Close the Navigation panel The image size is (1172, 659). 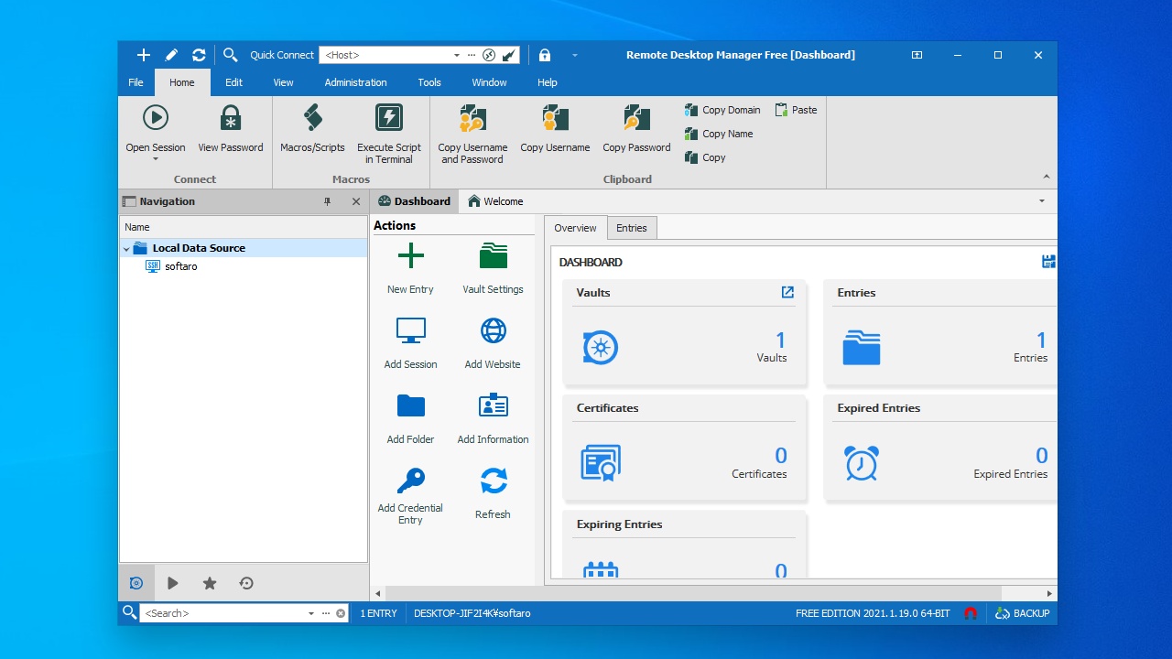[356, 201]
